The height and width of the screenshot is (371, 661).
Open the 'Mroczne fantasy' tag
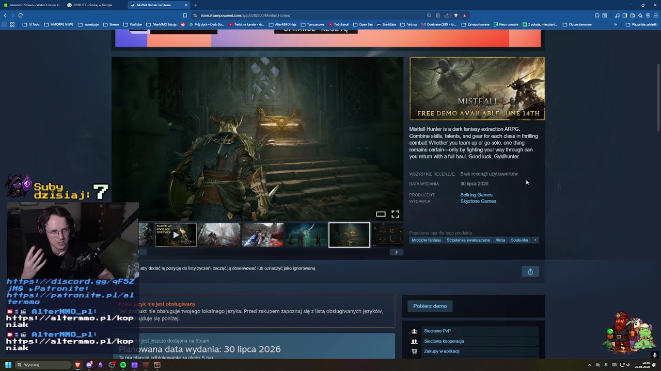coord(427,240)
